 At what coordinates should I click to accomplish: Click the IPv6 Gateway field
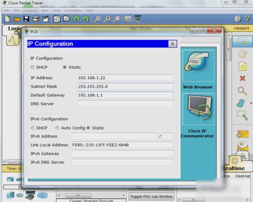click(x=123, y=153)
